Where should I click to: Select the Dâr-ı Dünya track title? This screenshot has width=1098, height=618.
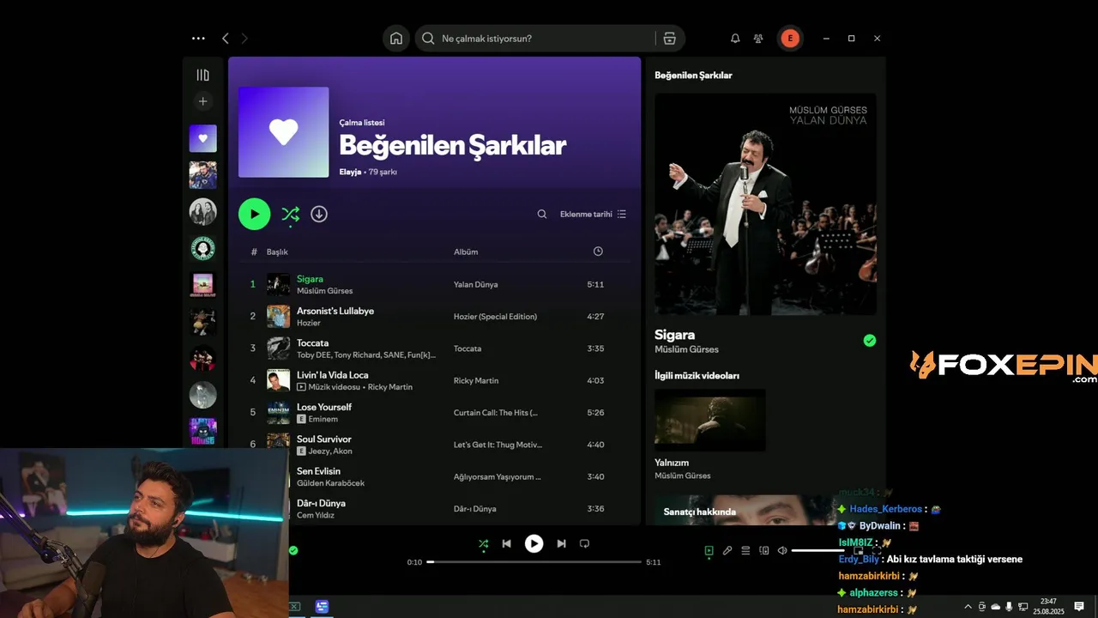pos(321,503)
